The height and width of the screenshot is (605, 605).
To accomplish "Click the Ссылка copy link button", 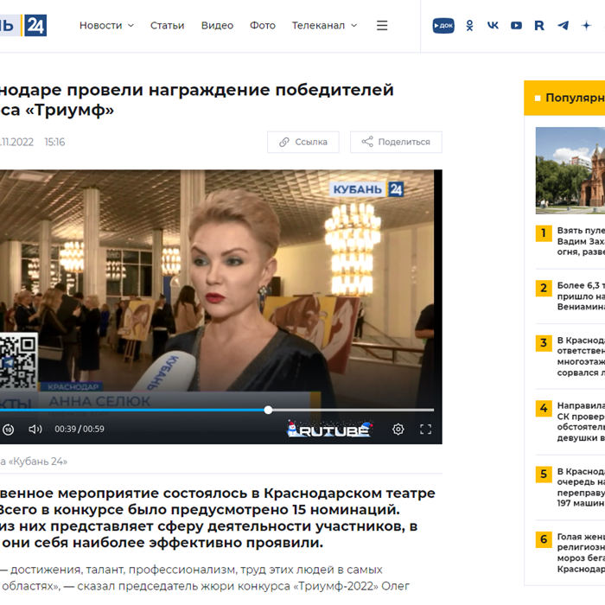I will (303, 142).
